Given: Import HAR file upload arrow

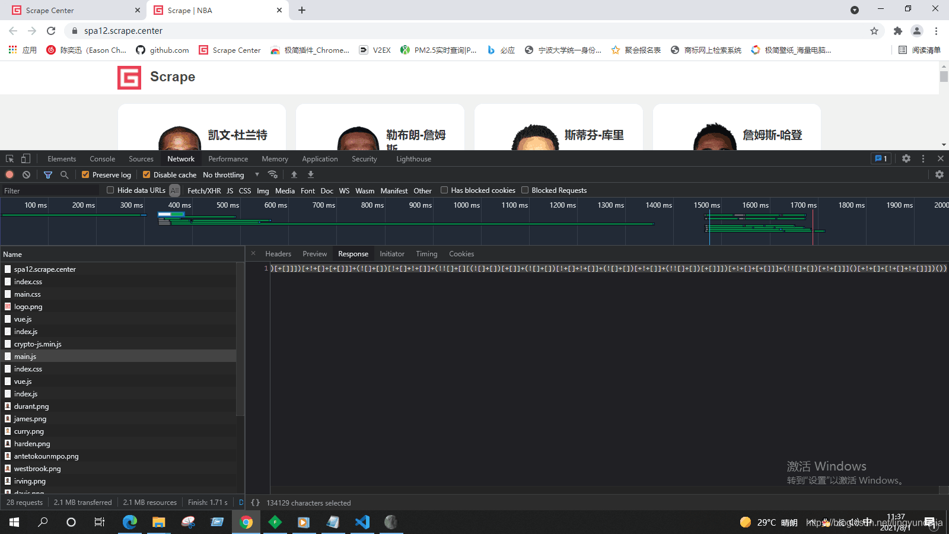Looking at the screenshot, I should tap(294, 174).
